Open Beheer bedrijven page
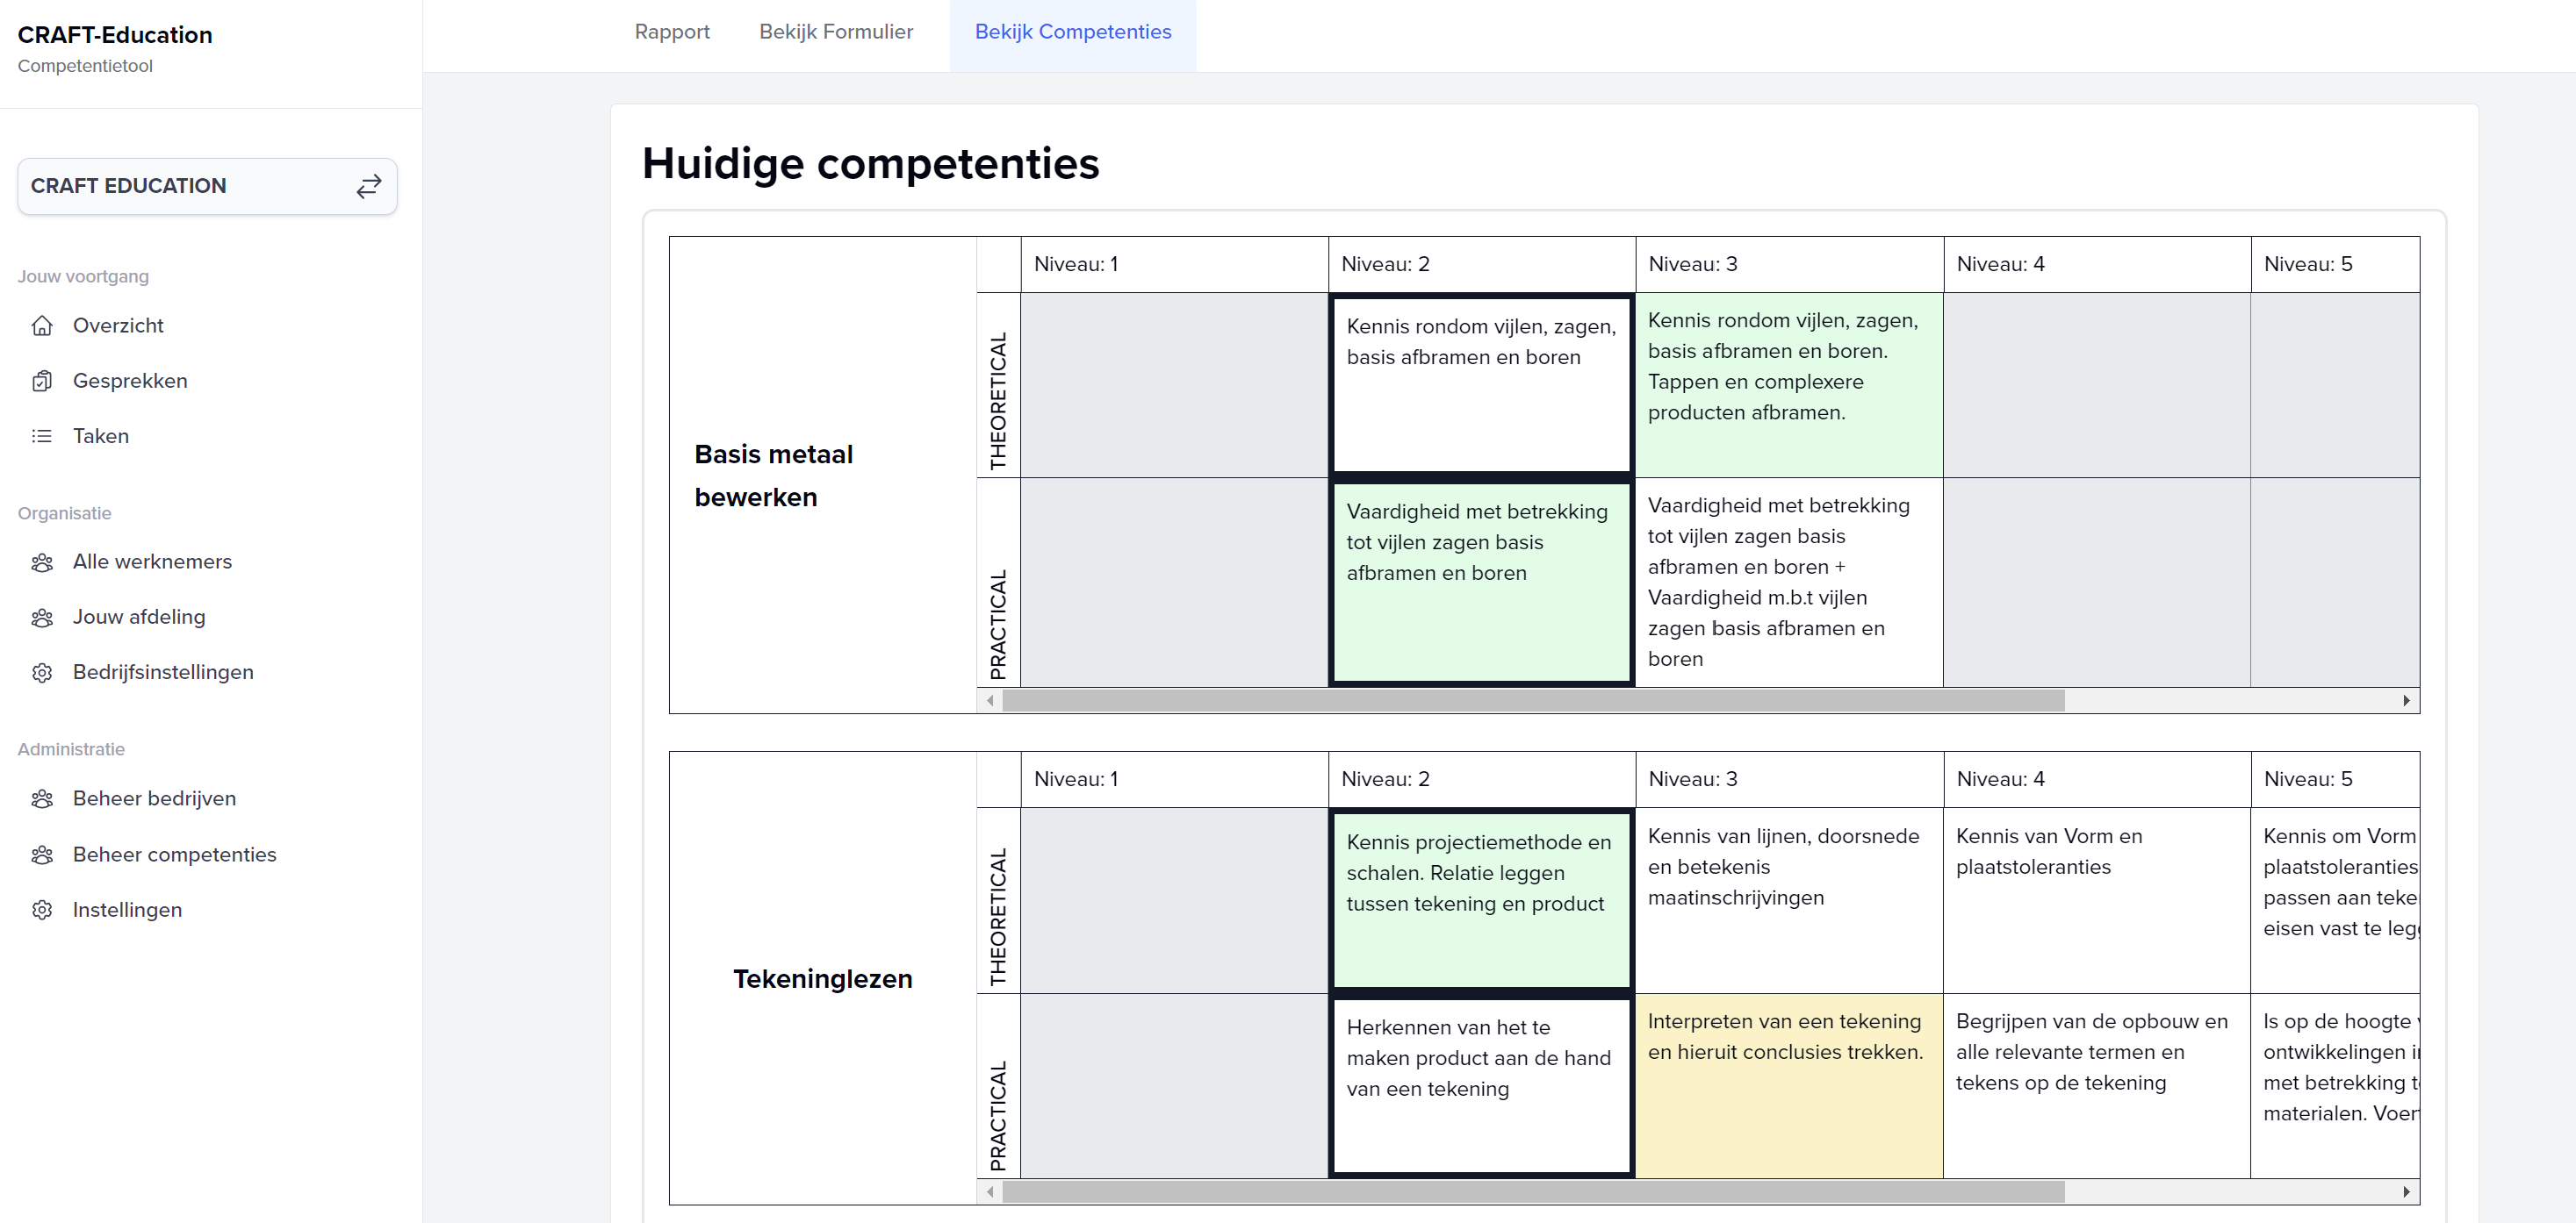Image resolution: width=2576 pixels, height=1223 pixels. pos(154,798)
